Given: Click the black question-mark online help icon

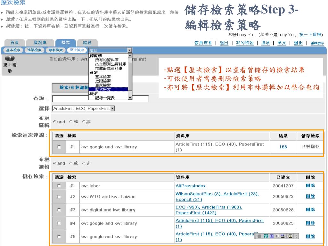Looking at the screenshot, I should (x=10, y=58).
